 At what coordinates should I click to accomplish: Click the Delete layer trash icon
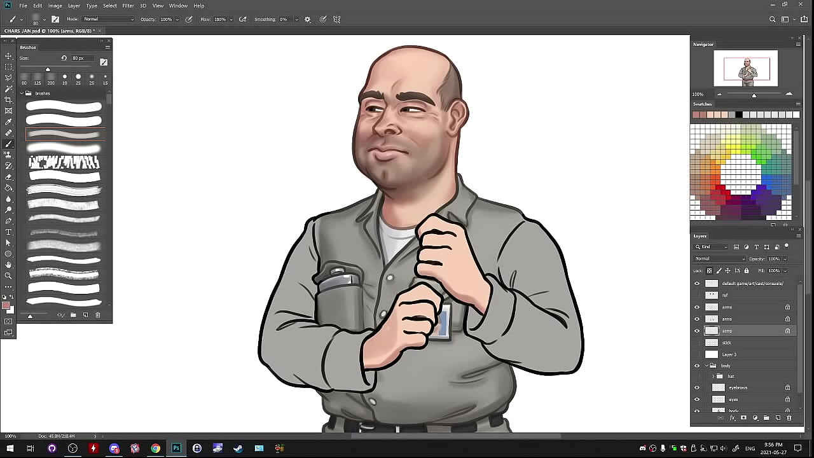tap(789, 418)
